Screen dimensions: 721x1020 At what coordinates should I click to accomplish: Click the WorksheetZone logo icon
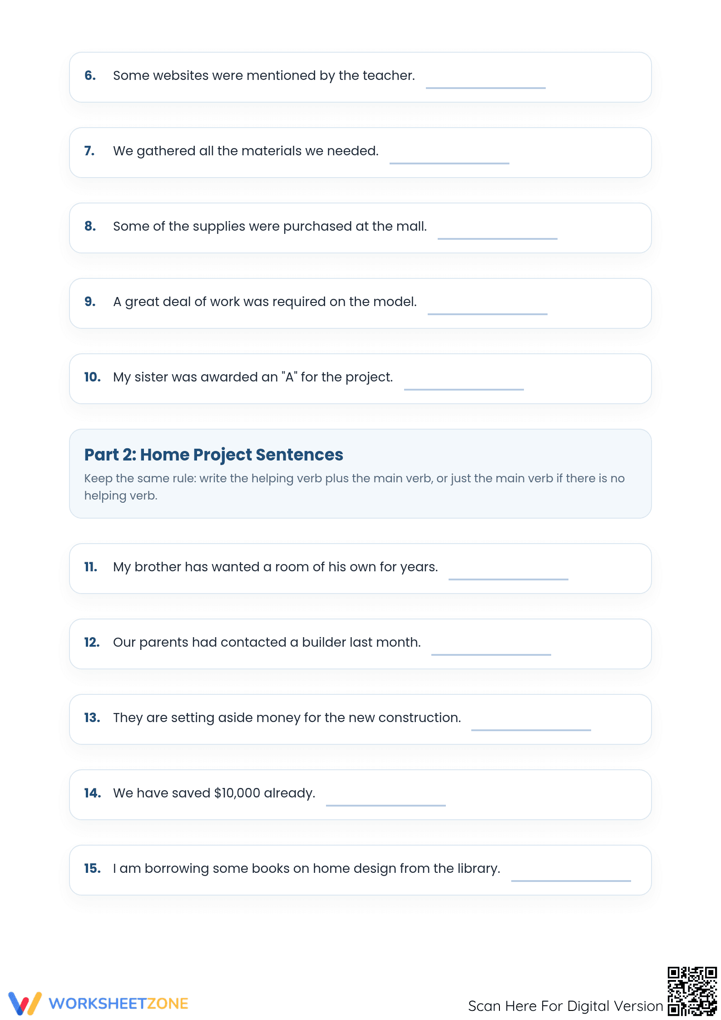pyautogui.click(x=25, y=1003)
